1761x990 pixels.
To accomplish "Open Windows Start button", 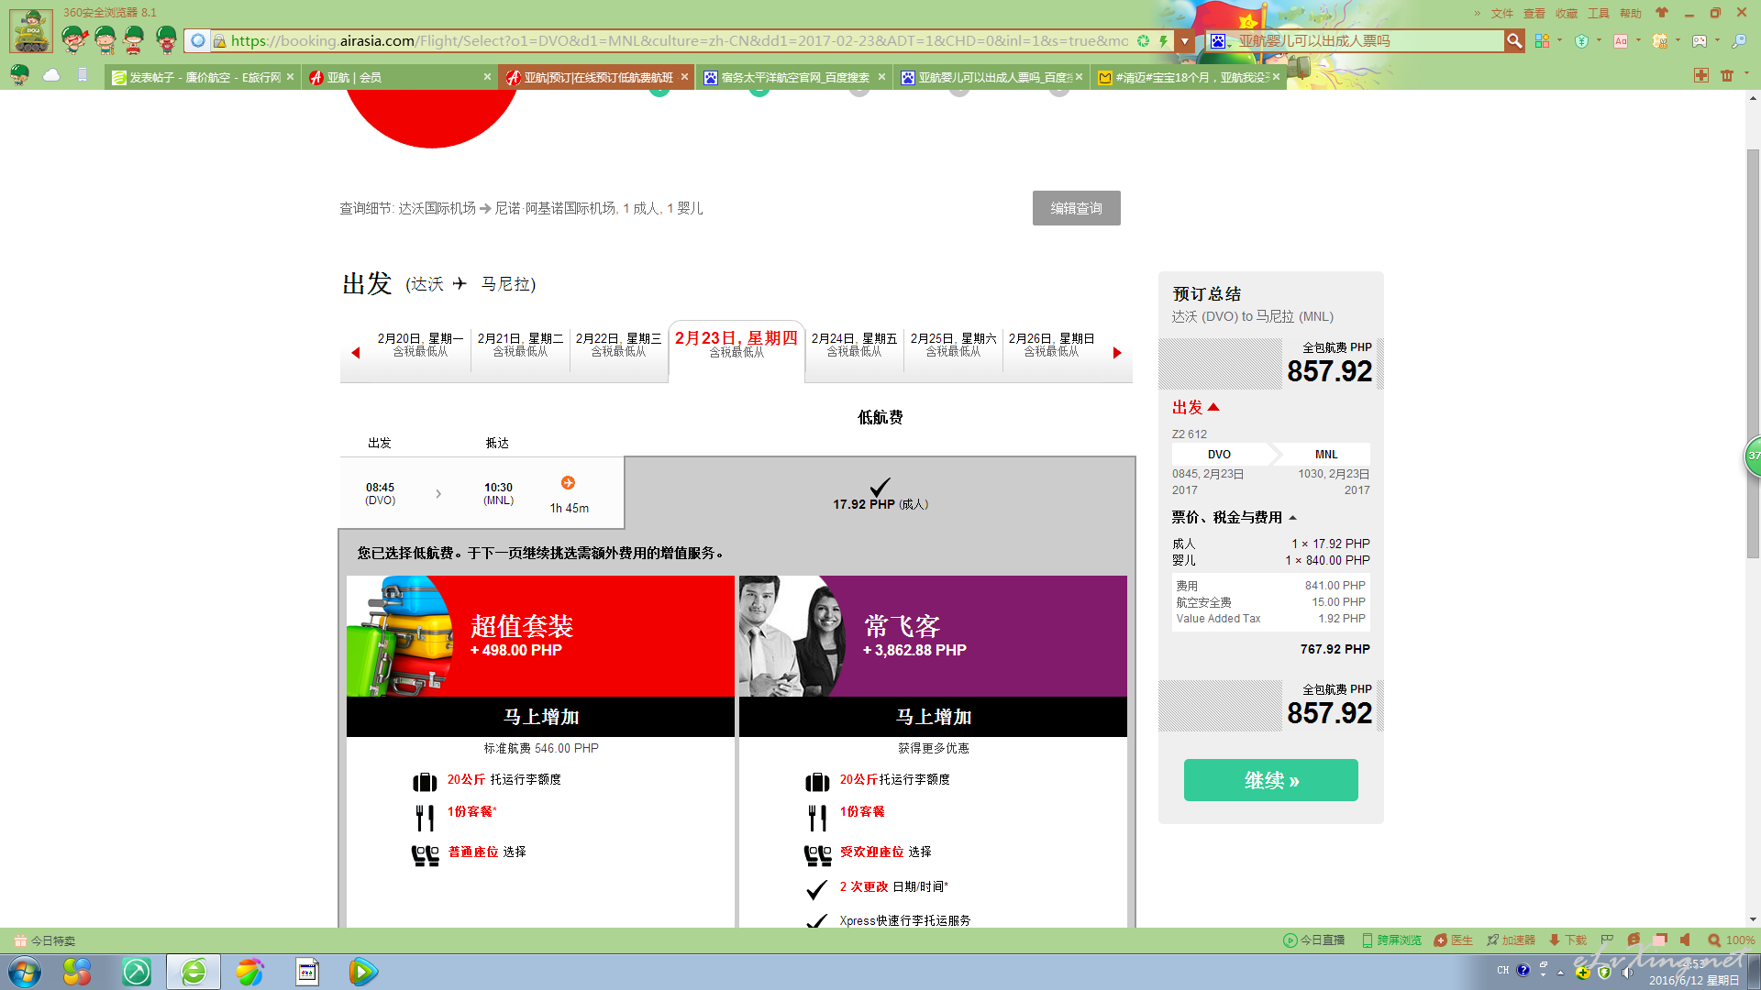I will tap(25, 972).
